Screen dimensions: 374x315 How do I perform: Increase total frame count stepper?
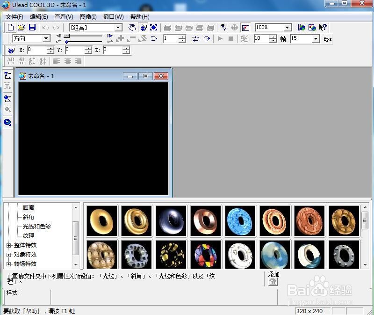click(x=273, y=37)
